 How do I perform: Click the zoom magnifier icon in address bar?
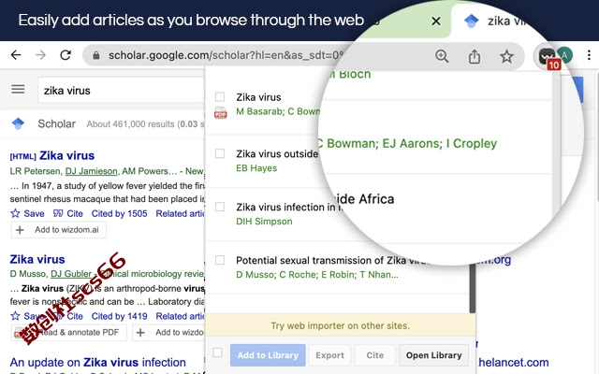click(x=442, y=56)
